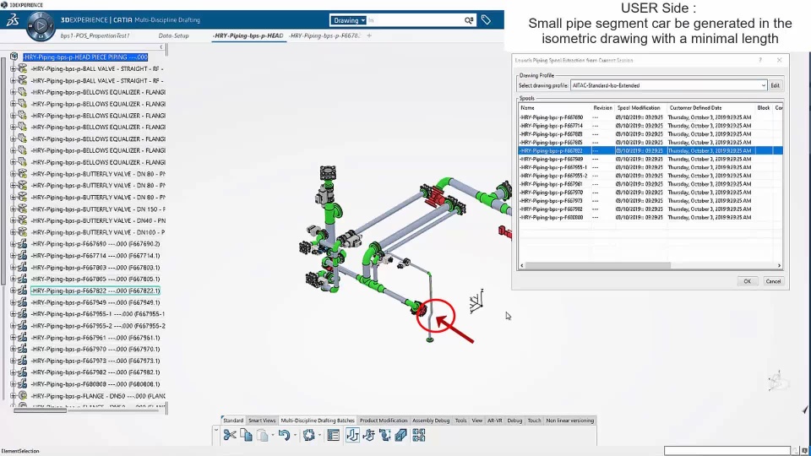Click the FLANGE - DN50 node icon

[x=22, y=396]
